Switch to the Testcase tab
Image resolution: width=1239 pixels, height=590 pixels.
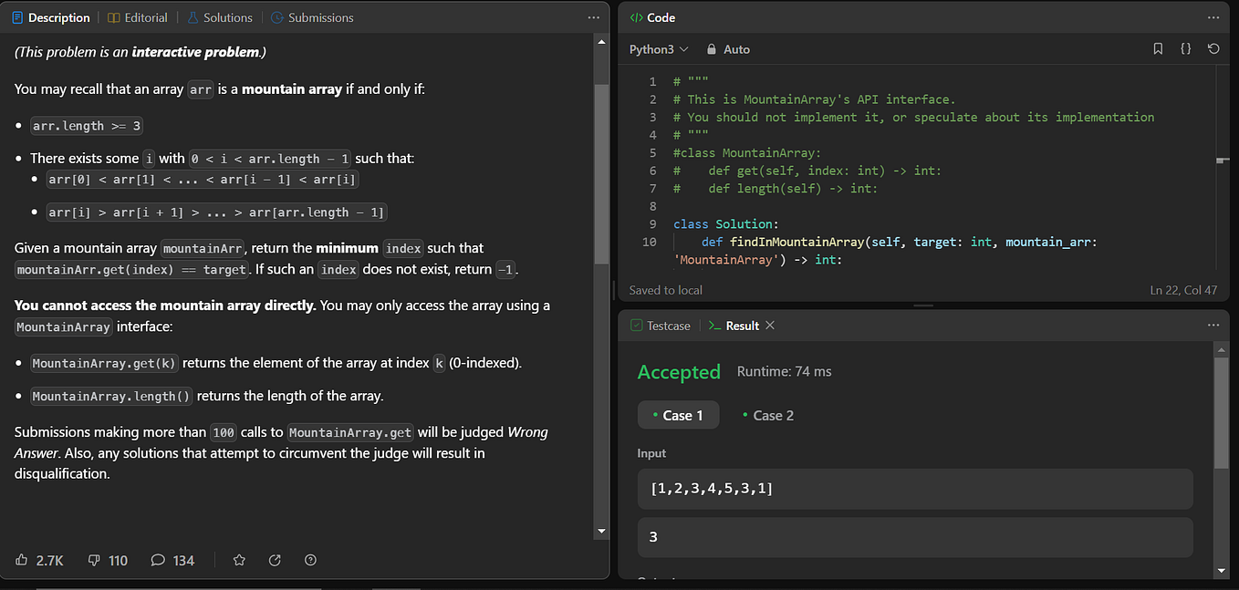click(x=661, y=326)
